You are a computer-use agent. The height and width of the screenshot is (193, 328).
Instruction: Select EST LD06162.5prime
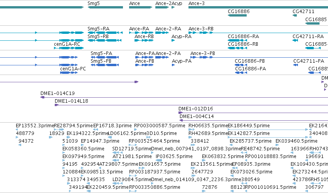(128, 133)
